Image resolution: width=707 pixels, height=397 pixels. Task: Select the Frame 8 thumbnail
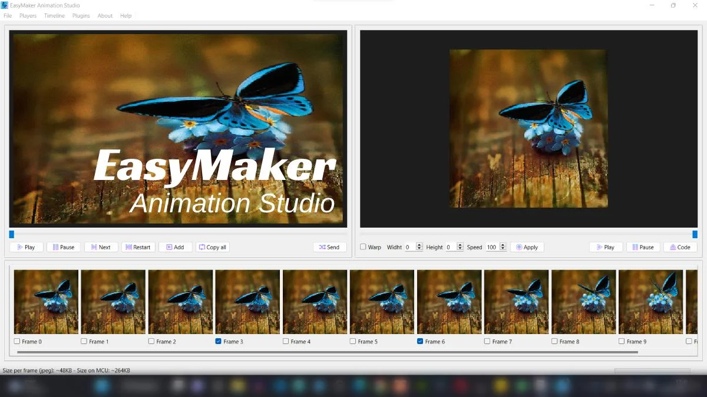coord(583,302)
